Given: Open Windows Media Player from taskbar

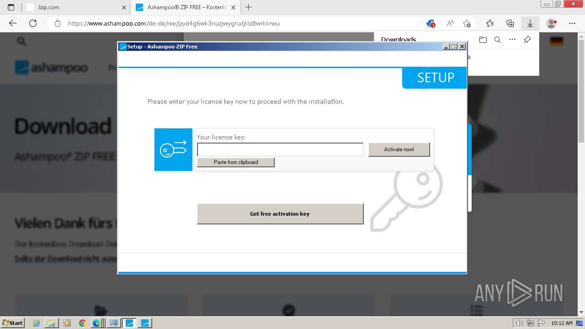Looking at the screenshot, I should (67, 323).
